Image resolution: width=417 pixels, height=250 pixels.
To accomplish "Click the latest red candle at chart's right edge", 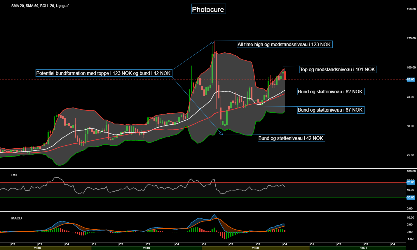I will 285,75.
